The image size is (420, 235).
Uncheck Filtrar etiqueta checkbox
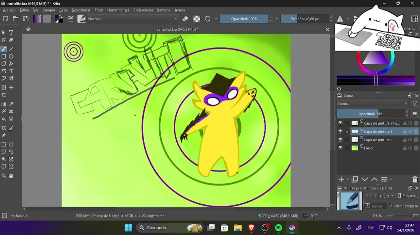pos(391,206)
